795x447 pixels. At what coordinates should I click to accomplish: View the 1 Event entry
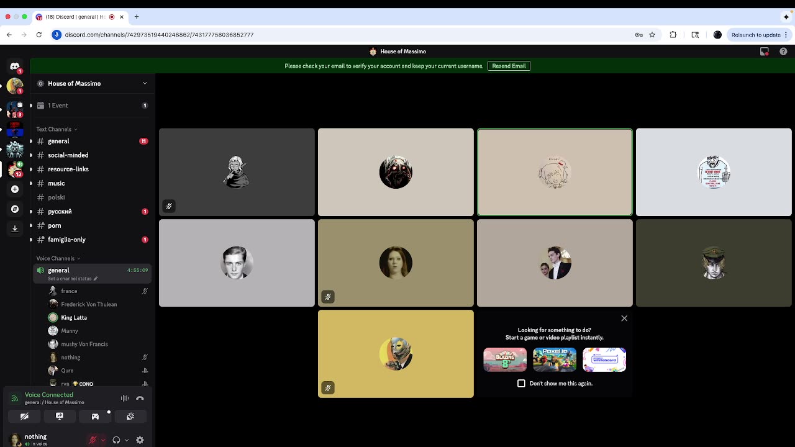[x=92, y=106]
